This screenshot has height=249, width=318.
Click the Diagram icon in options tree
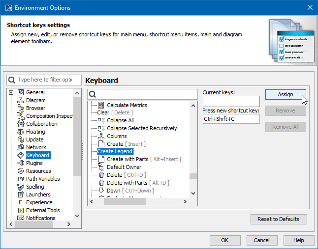point(21,100)
